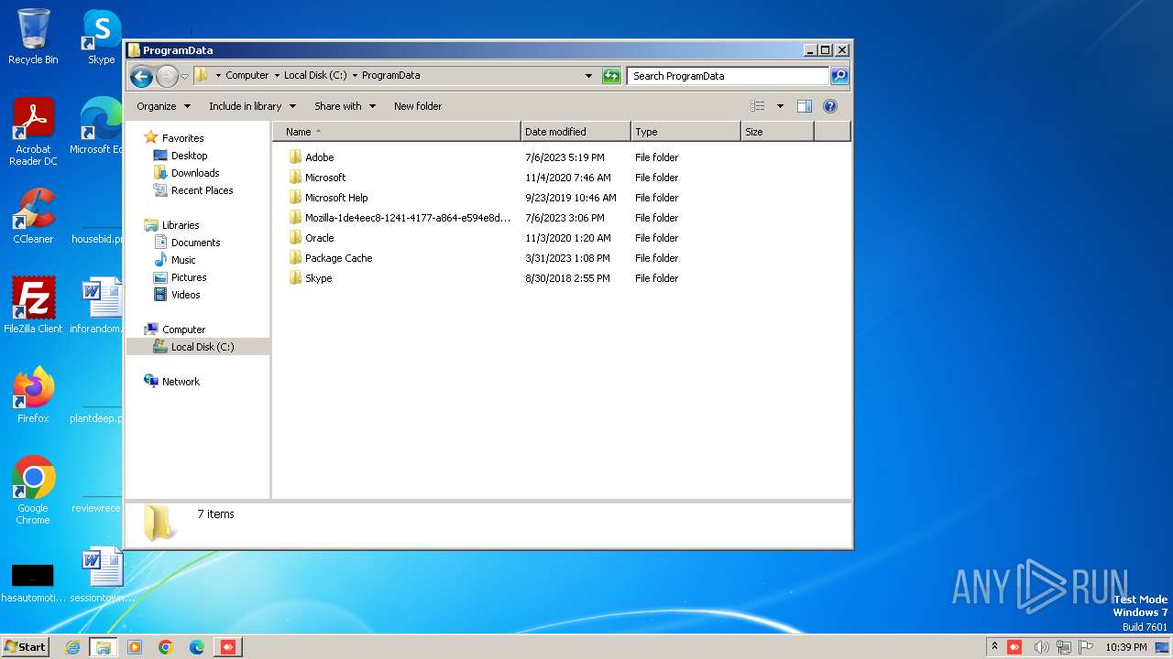Open the Music library

183,260
